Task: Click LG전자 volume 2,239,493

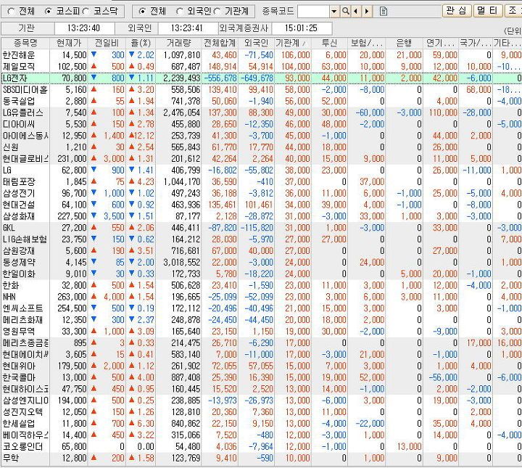Action: tap(182, 78)
